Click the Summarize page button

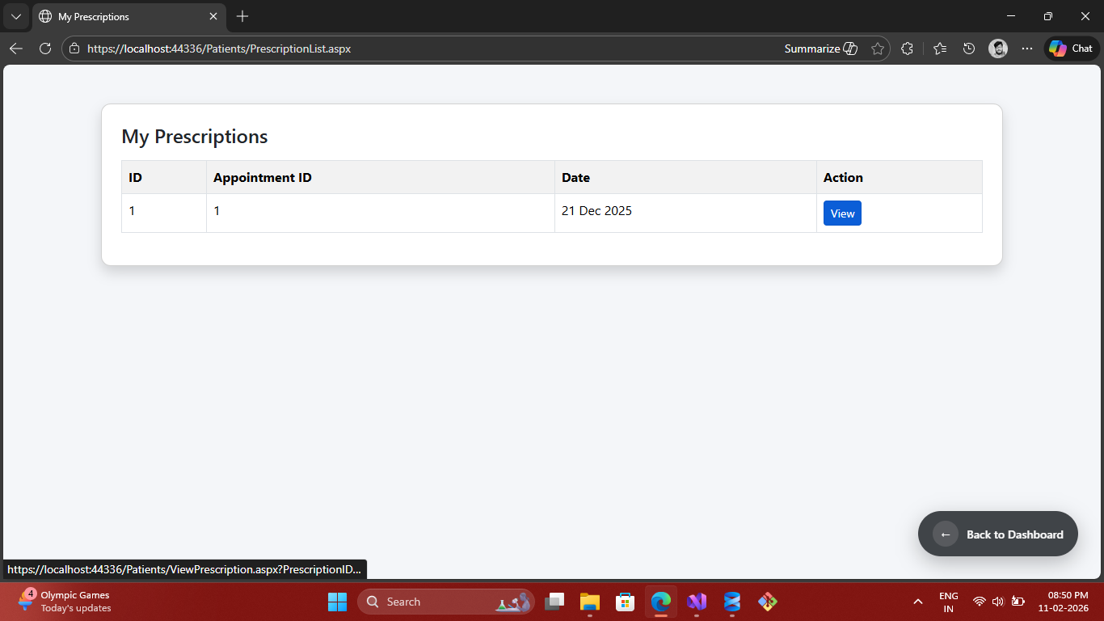[x=820, y=49]
